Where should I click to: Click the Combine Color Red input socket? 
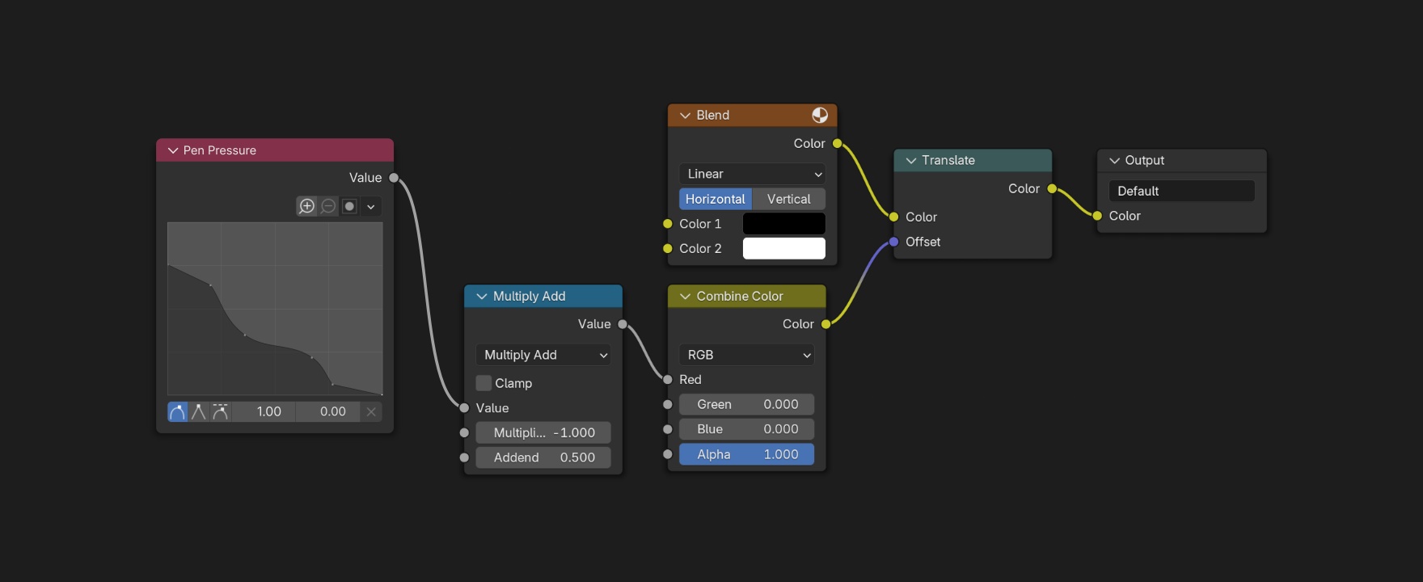pyautogui.click(x=668, y=380)
